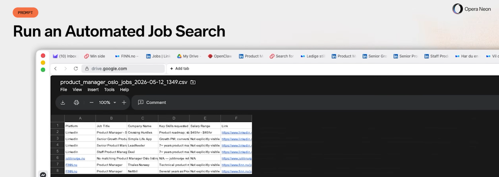Switch to the Har du en tab
The height and width of the screenshot is (177, 499).
pos(467,56)
